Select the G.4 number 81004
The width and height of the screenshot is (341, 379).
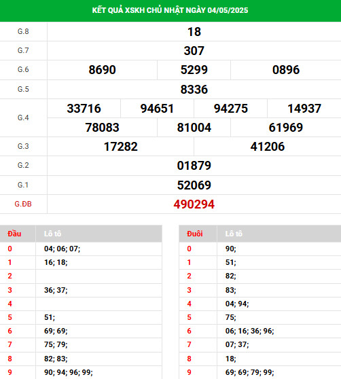click(194, 128)
